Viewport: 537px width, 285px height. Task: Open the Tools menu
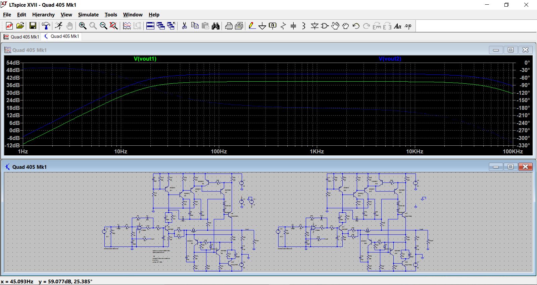click(x=111, y=15)
